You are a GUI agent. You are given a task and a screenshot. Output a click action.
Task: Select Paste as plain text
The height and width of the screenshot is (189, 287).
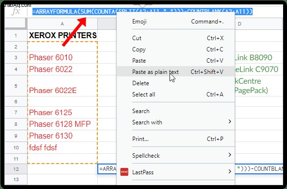pos(175,72)
